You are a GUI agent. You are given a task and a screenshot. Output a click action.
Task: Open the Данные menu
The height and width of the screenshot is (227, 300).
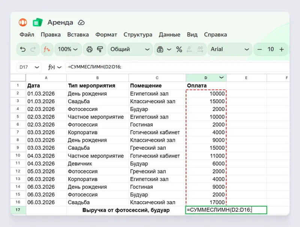tap(169, 35)
